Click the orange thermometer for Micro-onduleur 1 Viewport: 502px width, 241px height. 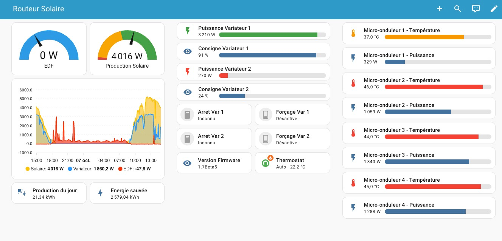click(x=353, y=34)
